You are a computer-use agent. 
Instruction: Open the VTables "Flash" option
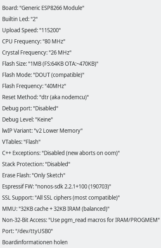pos(80,142)
